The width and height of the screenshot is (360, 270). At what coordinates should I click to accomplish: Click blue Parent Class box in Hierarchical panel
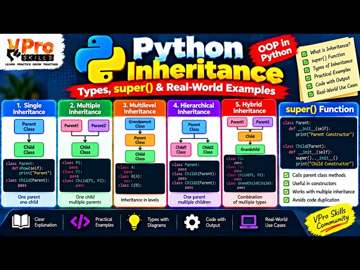tap(194, 127)
